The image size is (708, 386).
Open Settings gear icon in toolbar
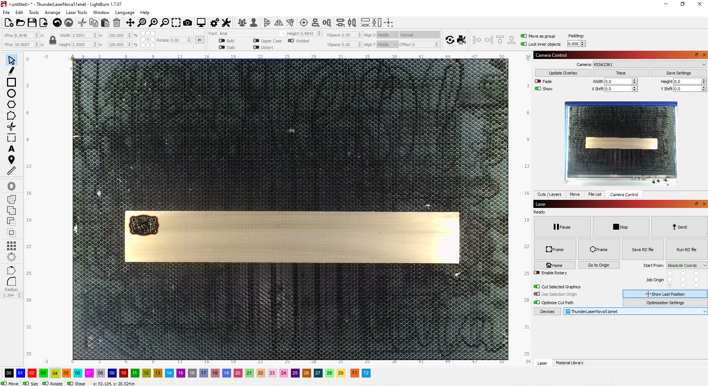tap(214, 23)
